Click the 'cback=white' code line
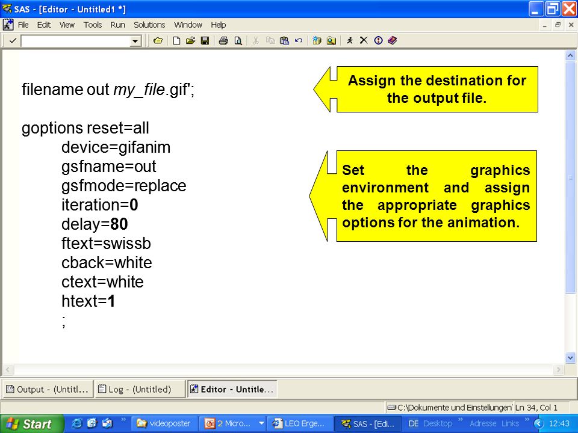Screen dimensions: 578x433 [107, 263]
